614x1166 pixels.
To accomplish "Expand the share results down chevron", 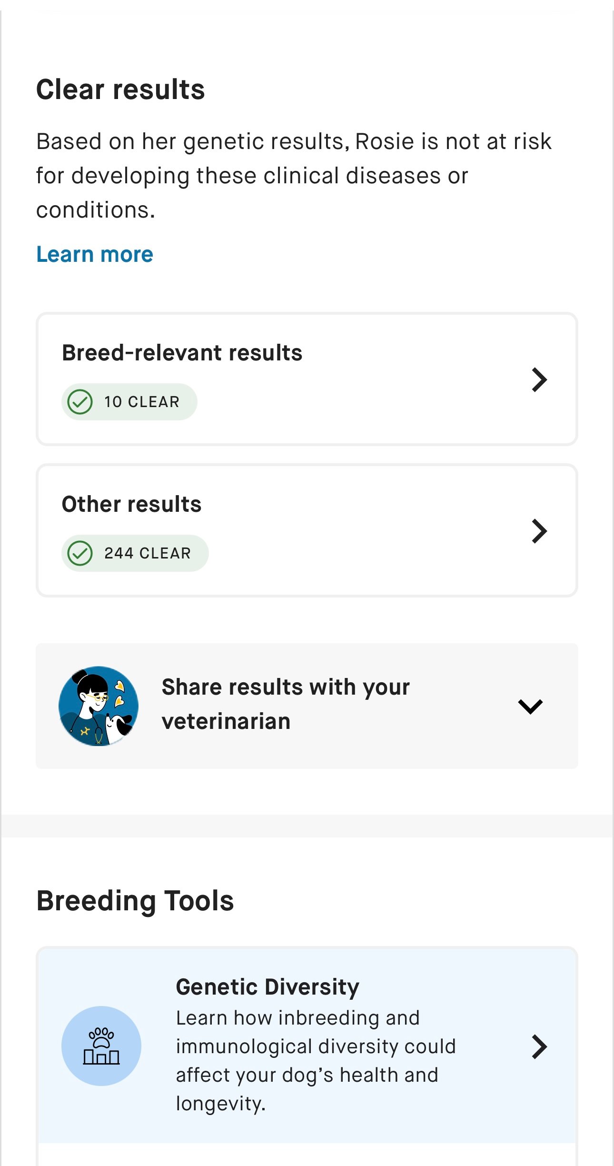I will (530, 706).
